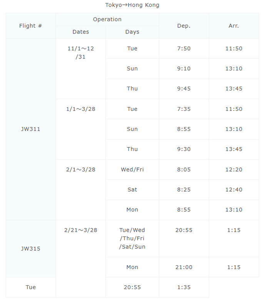Select the 1:35 arrival time cell
This screenshot has height=308, width=261.
(184, 287)
